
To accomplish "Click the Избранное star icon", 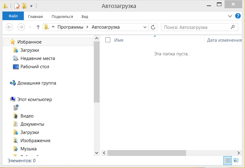I will 12,42.
